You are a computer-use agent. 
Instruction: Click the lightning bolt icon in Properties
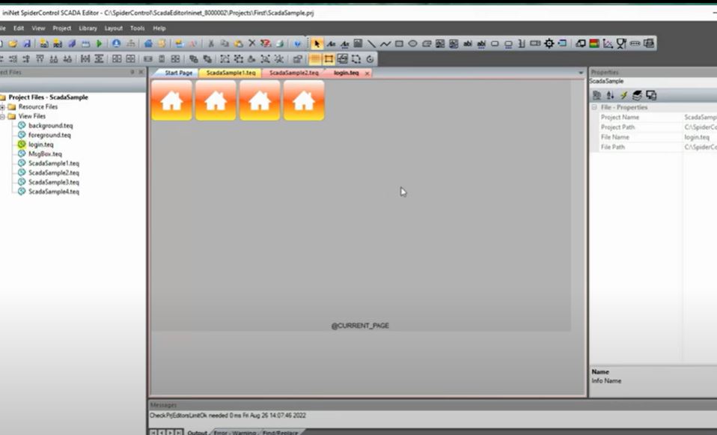[x=623, y=95]
